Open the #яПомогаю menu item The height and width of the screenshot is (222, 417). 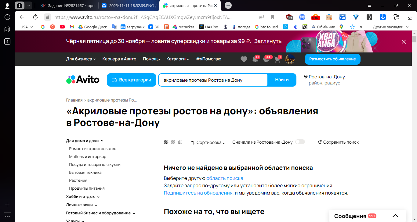tap(209, 59)
